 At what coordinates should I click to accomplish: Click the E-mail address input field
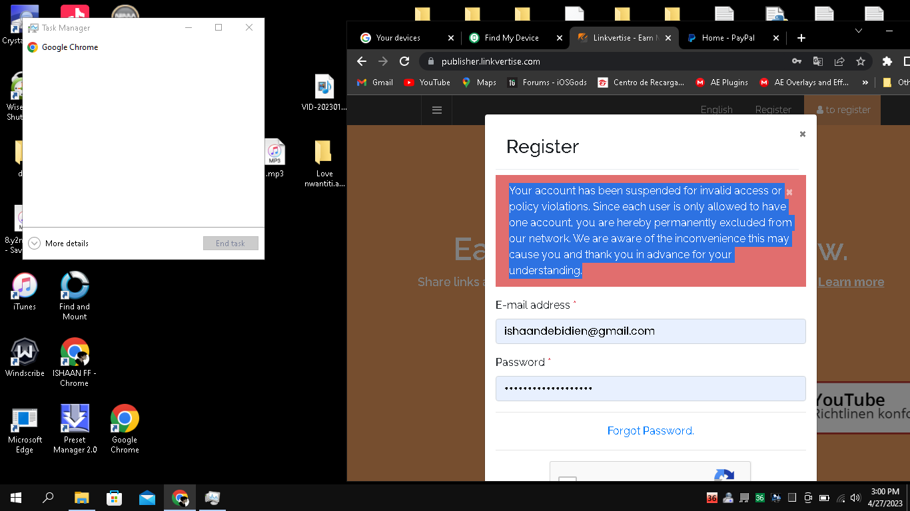(x=650, y=331)
